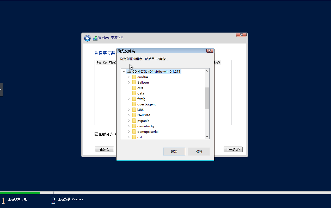Close the Windows 安装程序 window
The image size is (331, 208).
[x=241, y=35]
